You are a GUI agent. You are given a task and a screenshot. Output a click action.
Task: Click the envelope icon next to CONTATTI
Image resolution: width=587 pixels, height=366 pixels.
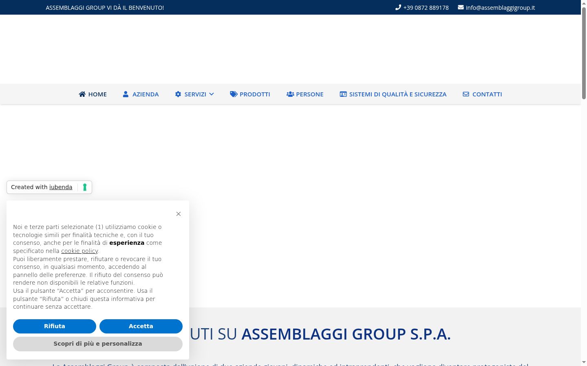click(x=466, y=94)
